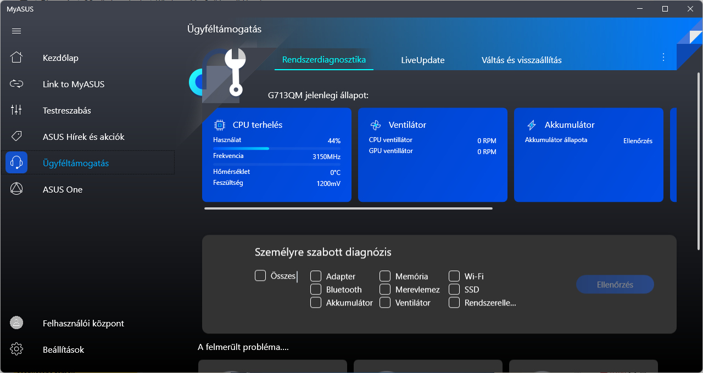This screenshot has height=373, width=703.
Task: Click the Testreszabás sliders icon
Action: click(x=16, y=110)
